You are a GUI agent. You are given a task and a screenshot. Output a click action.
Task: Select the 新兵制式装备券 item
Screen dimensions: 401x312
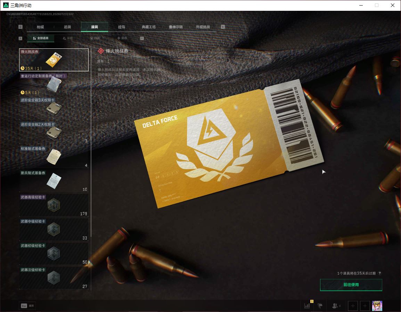point(54,181)
